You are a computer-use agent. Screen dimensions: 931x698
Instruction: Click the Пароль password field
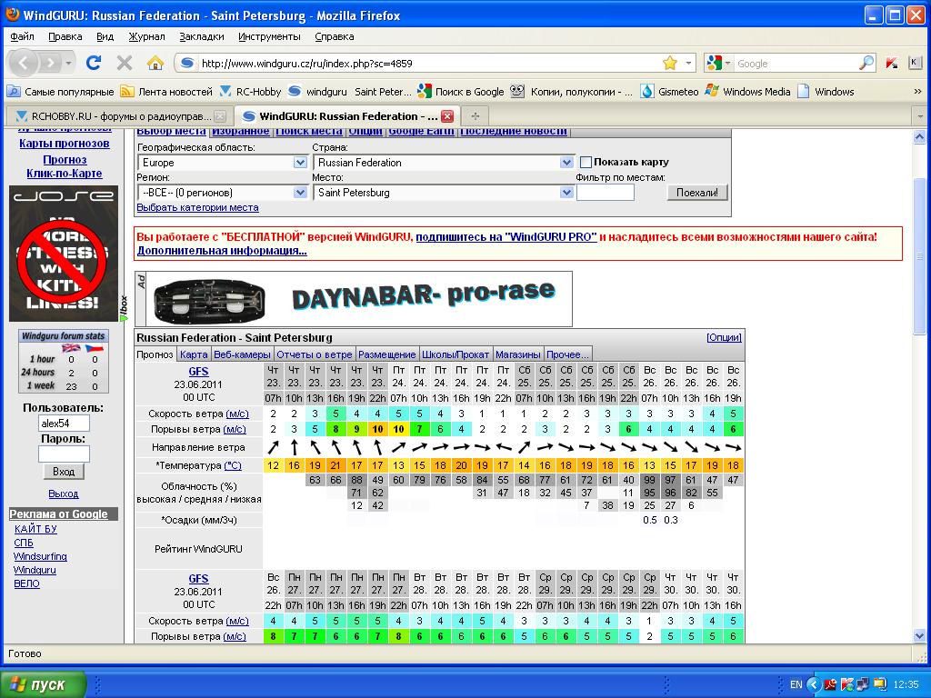[64, 454]
